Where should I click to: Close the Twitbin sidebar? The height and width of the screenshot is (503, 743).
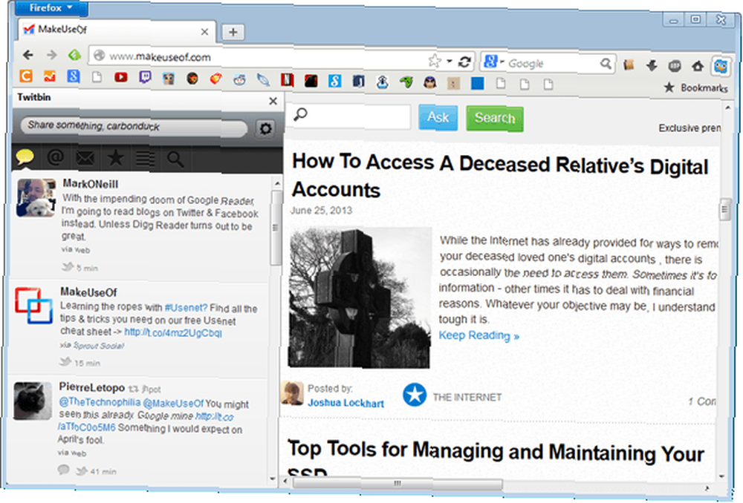pyautogui.click(x=273, y=101)
